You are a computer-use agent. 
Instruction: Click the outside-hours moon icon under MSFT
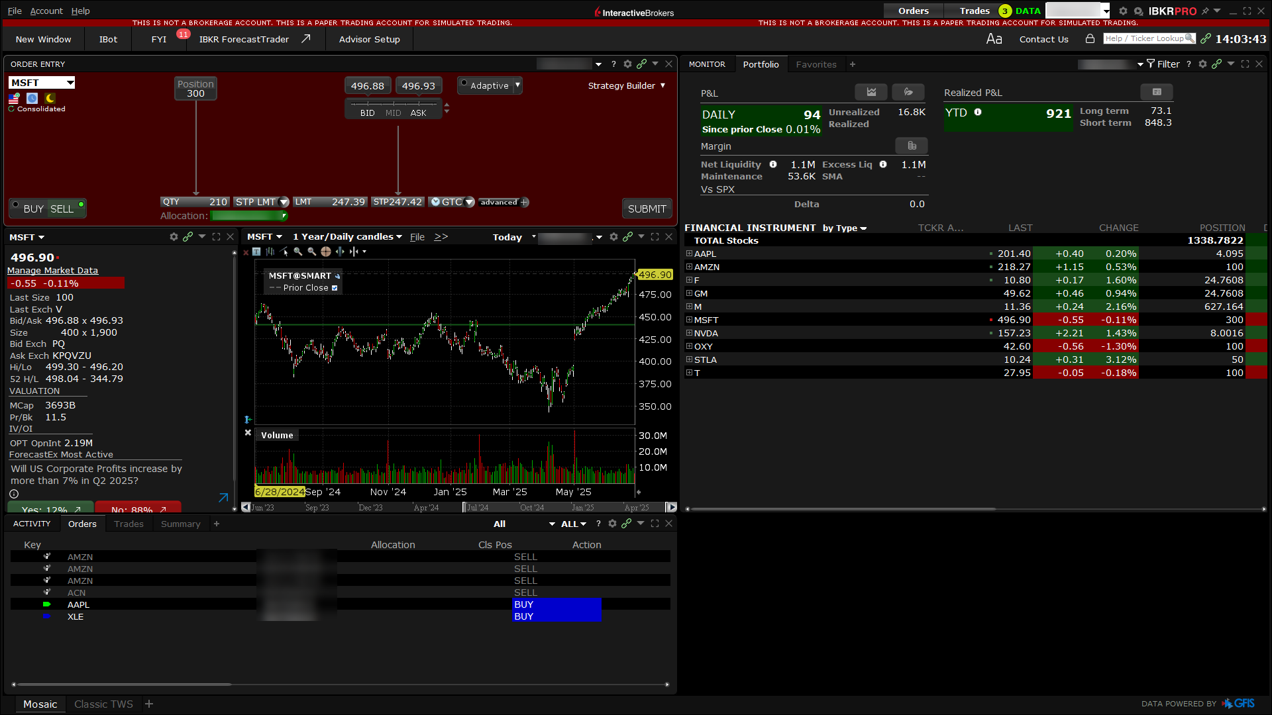tap(50, 98)
